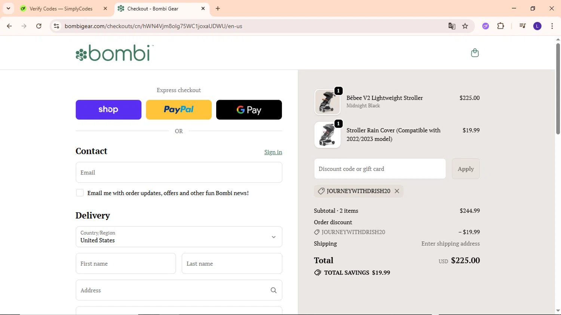Bookmark this page with the star
561x315 pixels.
[x=465, y=26]
